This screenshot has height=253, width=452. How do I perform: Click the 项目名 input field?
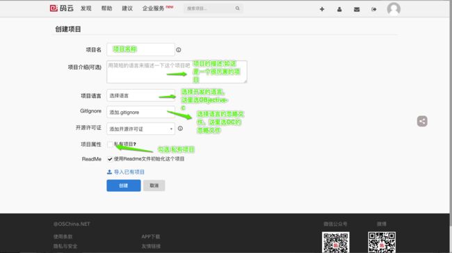click(140, 49)
